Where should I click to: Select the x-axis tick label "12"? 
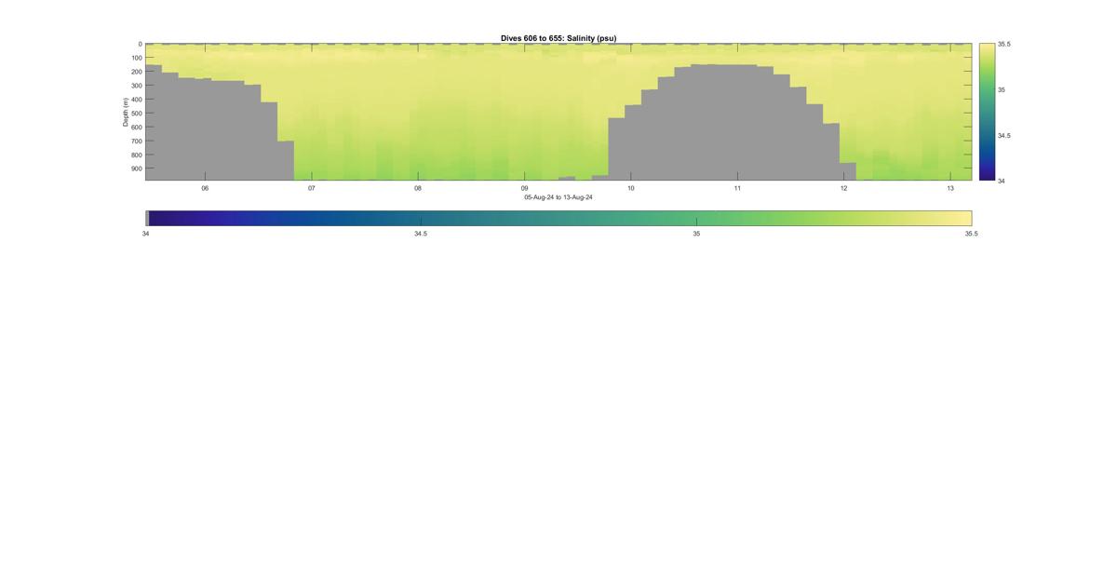point(844,188)
